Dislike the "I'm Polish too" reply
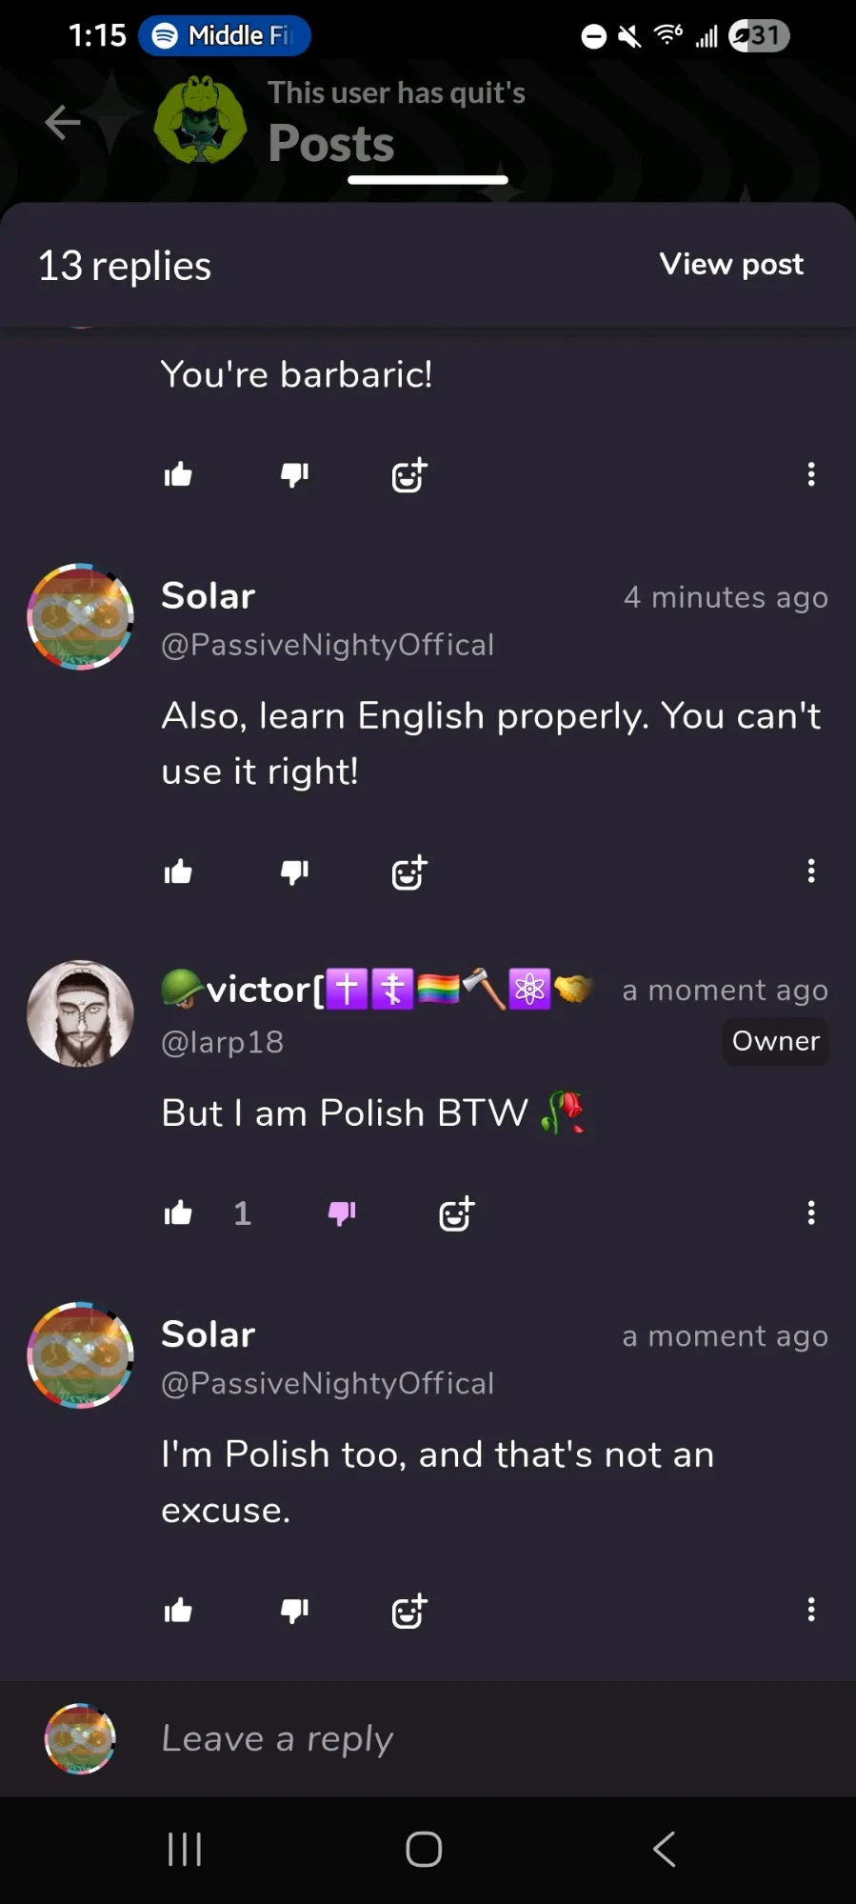856x1904 pixels. coord(294,1611)
